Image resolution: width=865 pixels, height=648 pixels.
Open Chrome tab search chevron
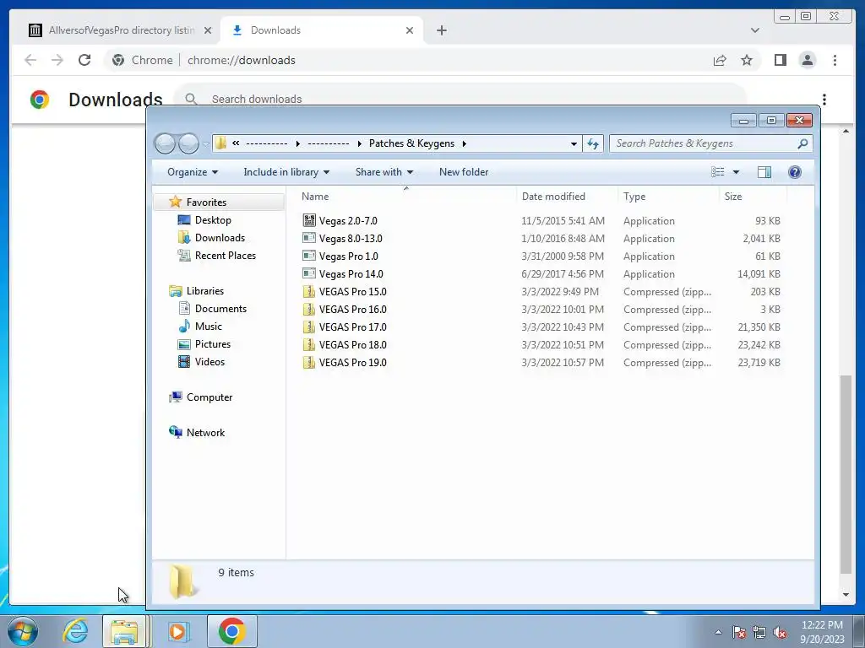(x=755, y=30)
